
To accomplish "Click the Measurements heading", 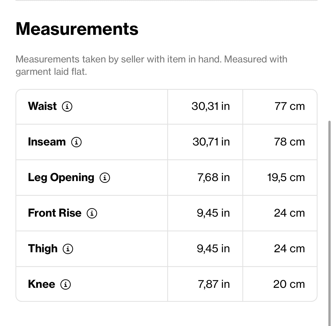I will (x=77, y=29).
